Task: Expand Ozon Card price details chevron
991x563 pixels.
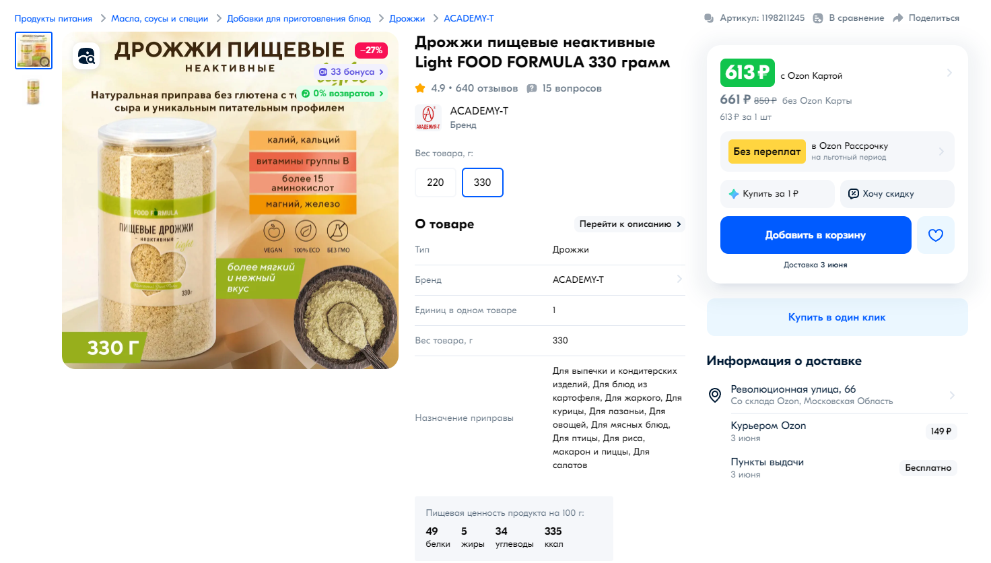Action: 949,73
